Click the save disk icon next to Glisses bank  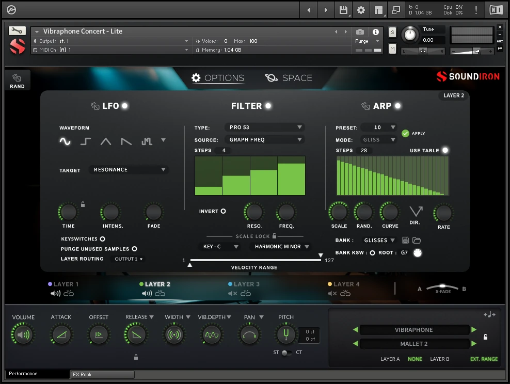tap(406, 240)
